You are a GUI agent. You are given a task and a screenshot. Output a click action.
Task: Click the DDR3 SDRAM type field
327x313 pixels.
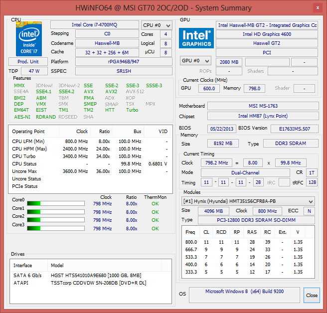tap(291, 144)
